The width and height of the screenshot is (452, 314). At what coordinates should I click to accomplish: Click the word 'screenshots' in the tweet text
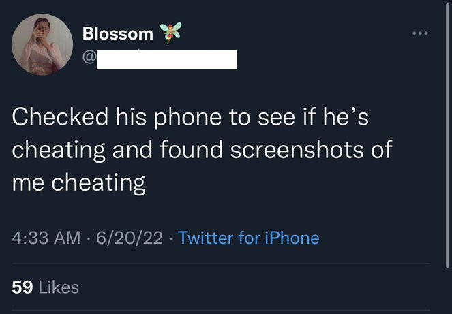311,149
